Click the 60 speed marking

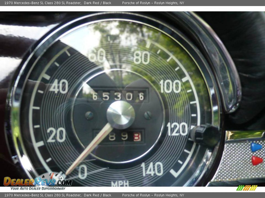(97, 56)
